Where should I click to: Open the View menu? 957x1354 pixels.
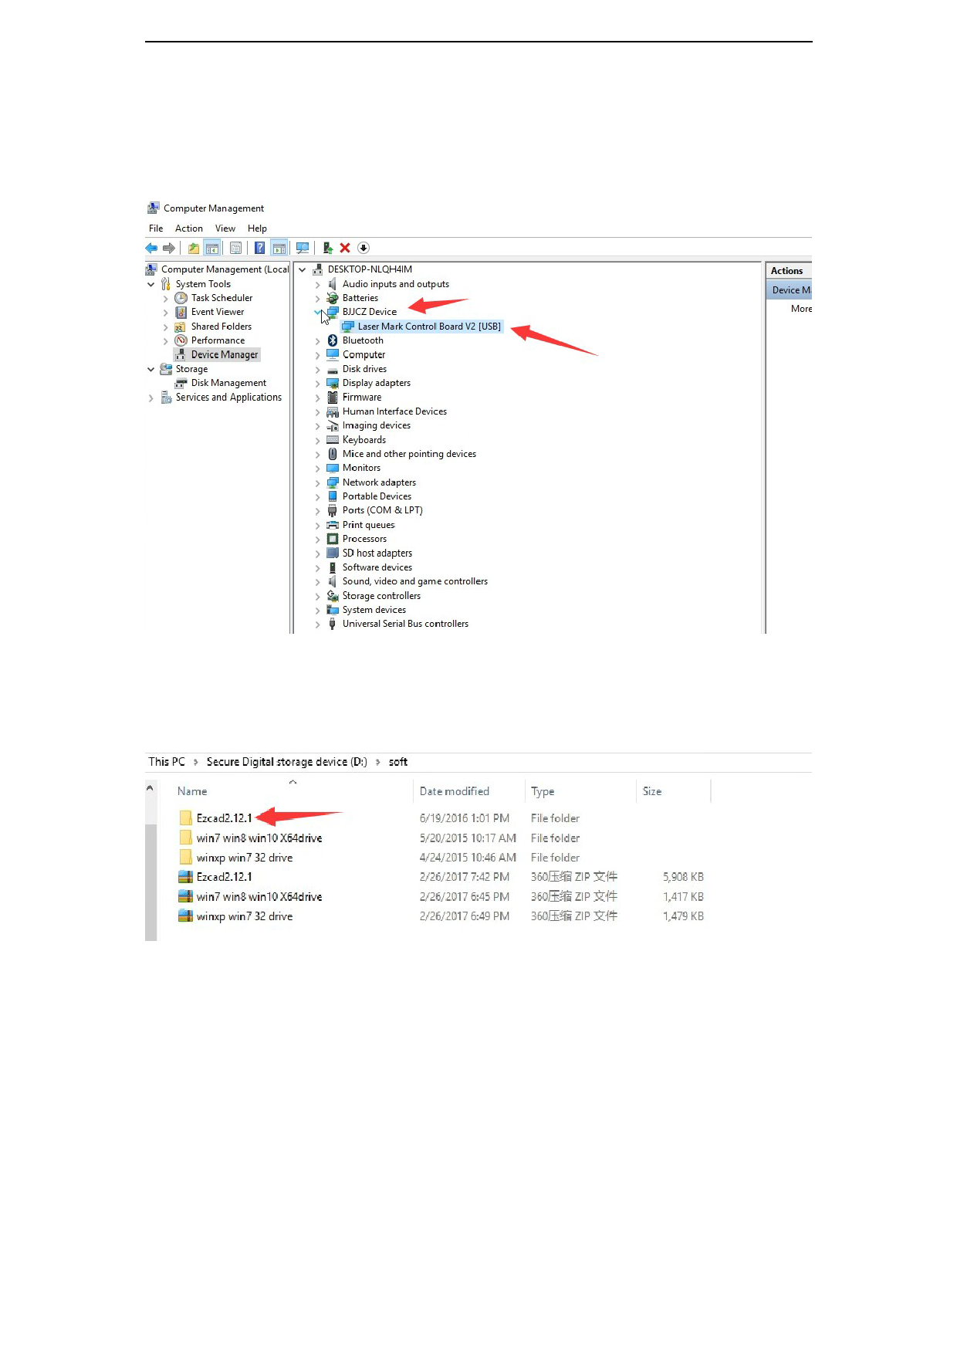(x=225, y=228)
